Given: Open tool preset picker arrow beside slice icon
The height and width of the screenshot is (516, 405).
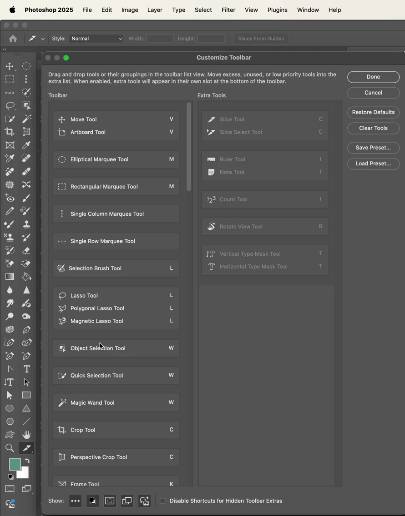Looking at the screenshot, I should (43, 39).
